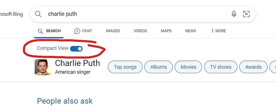Show Charlie Puth's Movies
Image resolution: width=276 pixels, height=110 pixels.
pos(188,67)
